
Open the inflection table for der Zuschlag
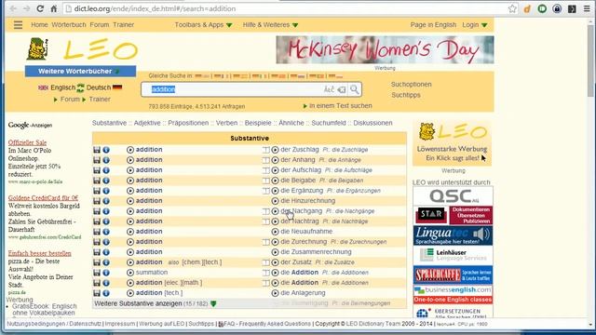266,150
